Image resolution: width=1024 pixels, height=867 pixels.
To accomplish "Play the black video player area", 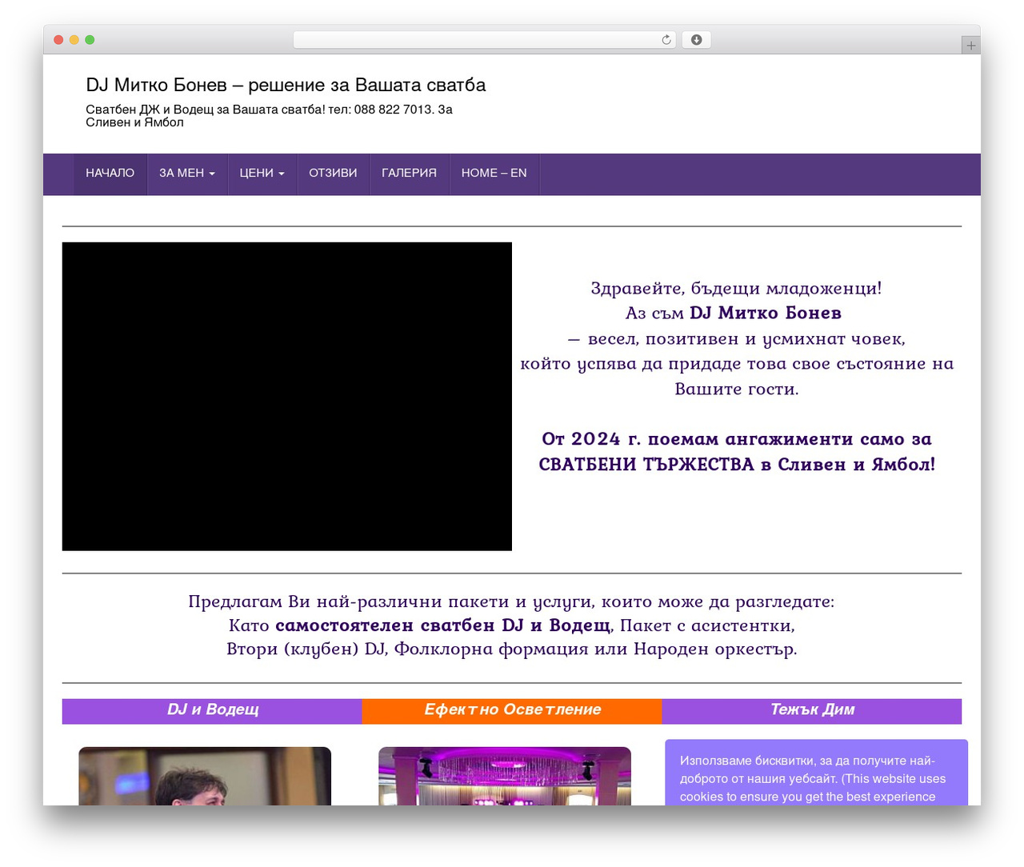I will tap(287, 397).
